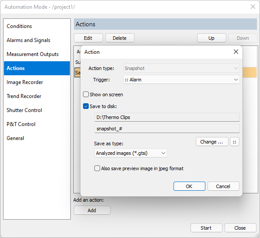Move action Up
Screen dimensions: 260x238
click(211, 38)
